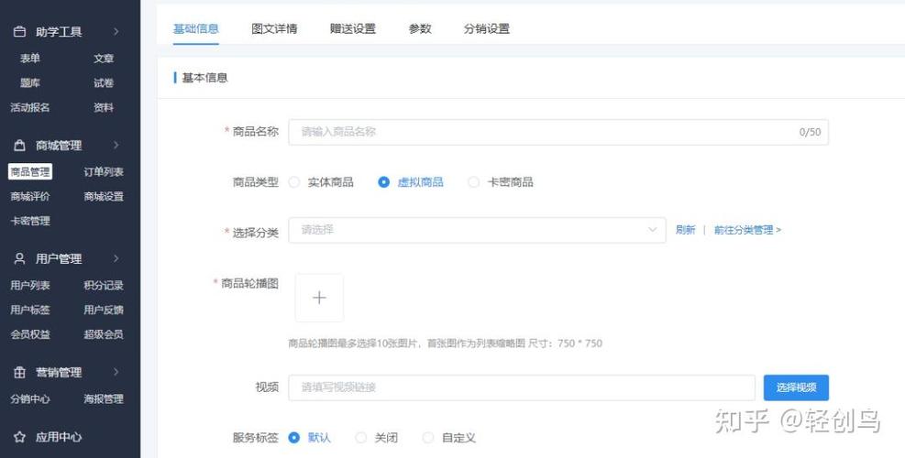Open 商城评价 in the sidebar

pos(30,196)
